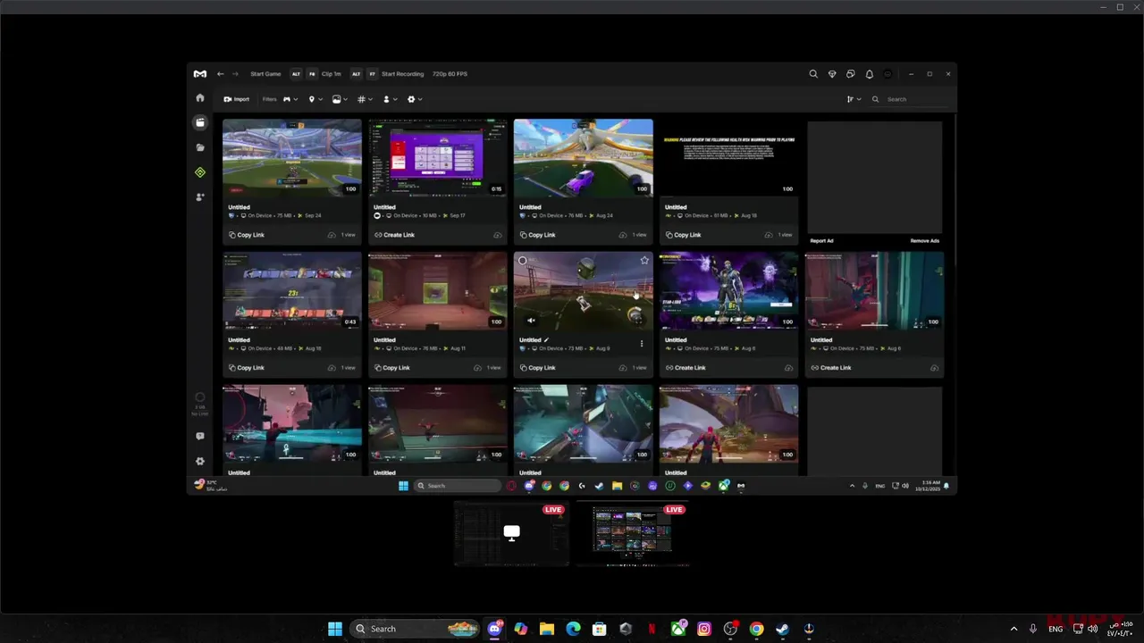Open notifications bell in Medal header
Viewport: 1144px width, 643px height.
[x=869, y=74]
